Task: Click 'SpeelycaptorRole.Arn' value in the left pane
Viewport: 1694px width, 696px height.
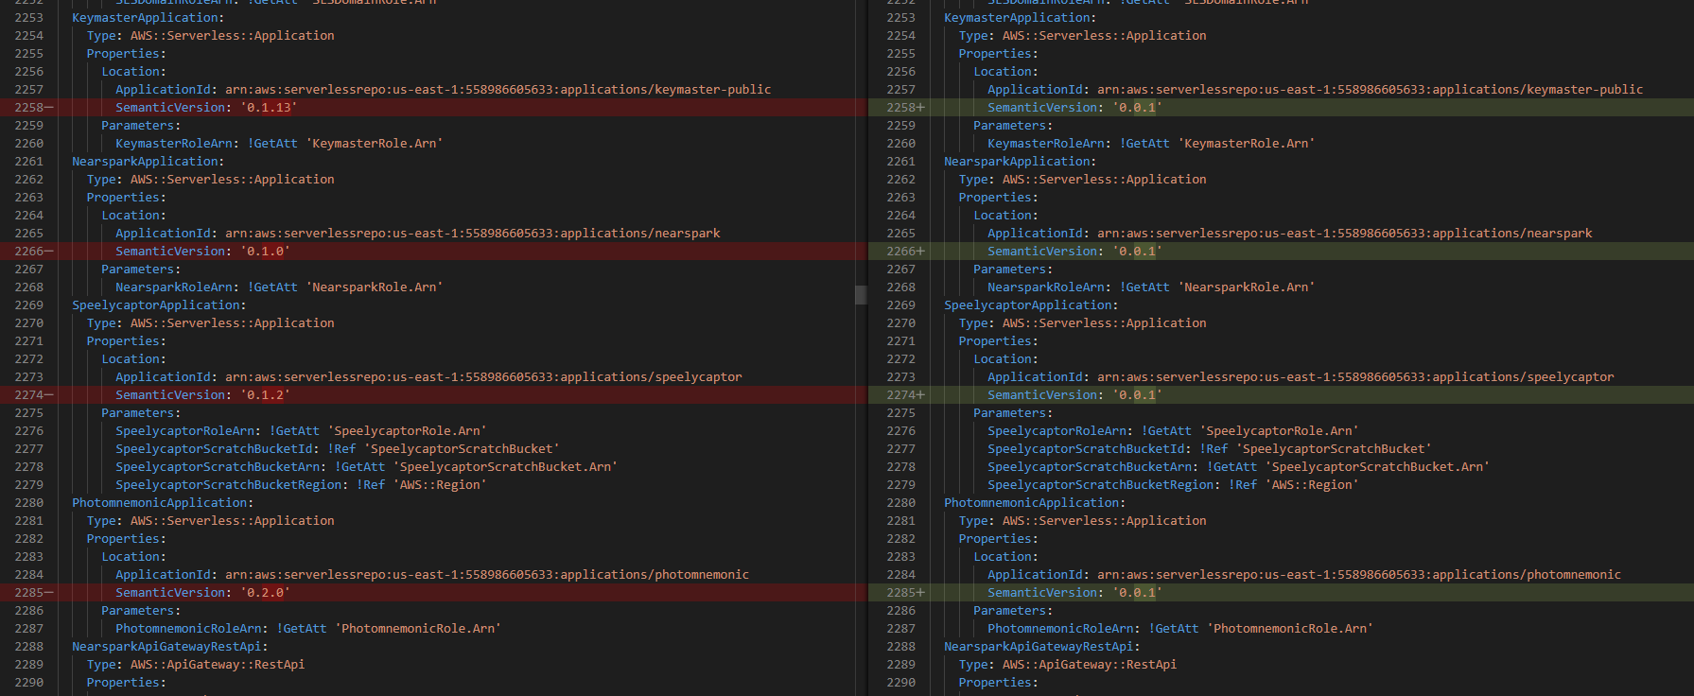Action: click(407, 431)
